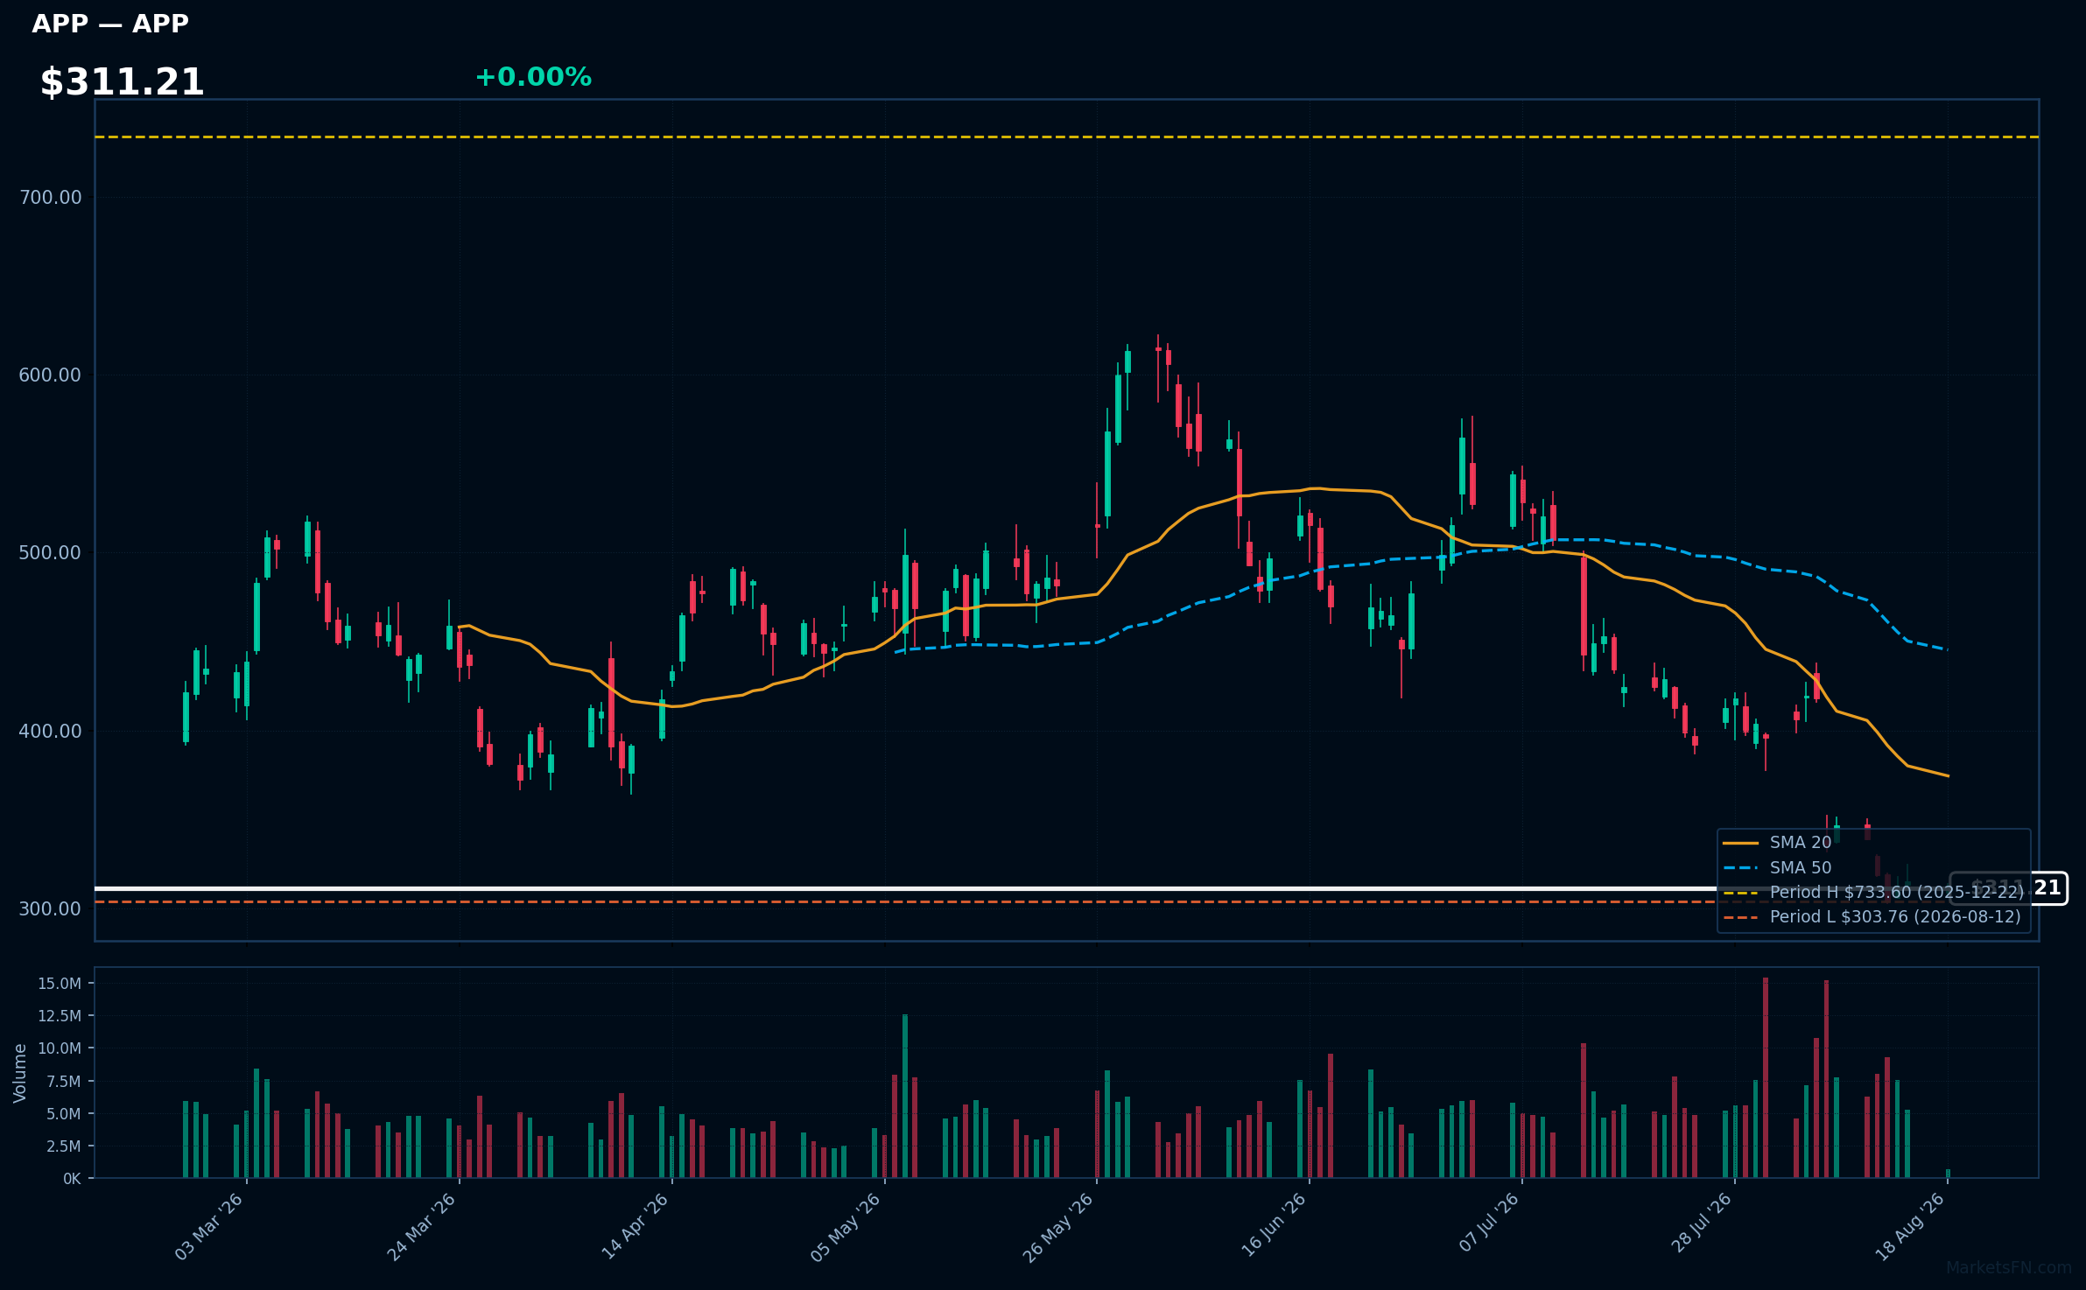Viewport: 2086px width, 1290px height.
Task: Click the 2.5M volume axis label
Action: (x=64, y=1146)
